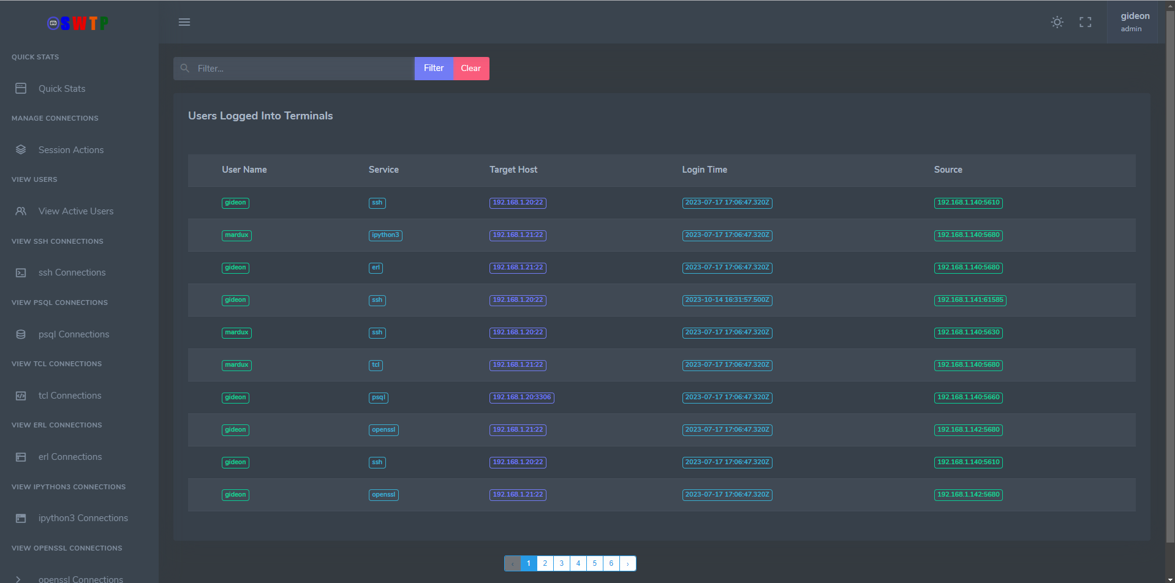Viewport: 1175px width, 583px height.
Task: Open ipython3 Connections from sidebar
Action: coord(83,518)
